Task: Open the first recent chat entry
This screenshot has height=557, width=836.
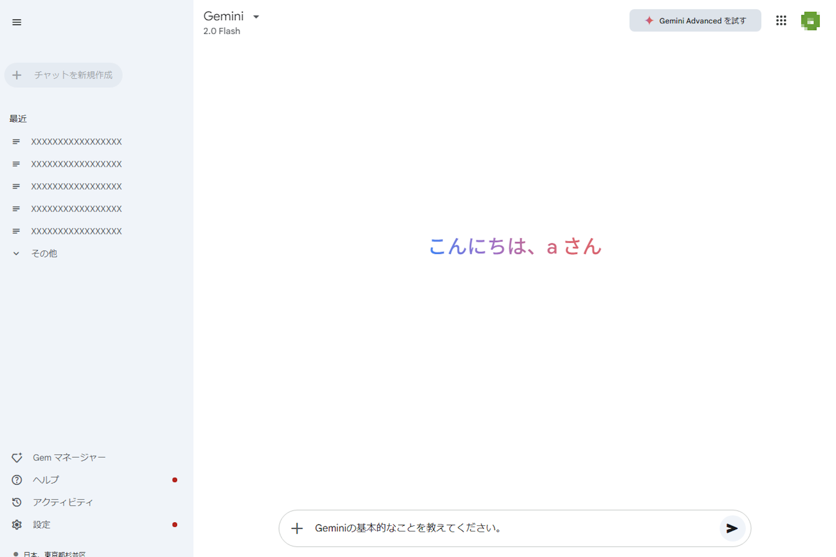Action: coord(76,142)
